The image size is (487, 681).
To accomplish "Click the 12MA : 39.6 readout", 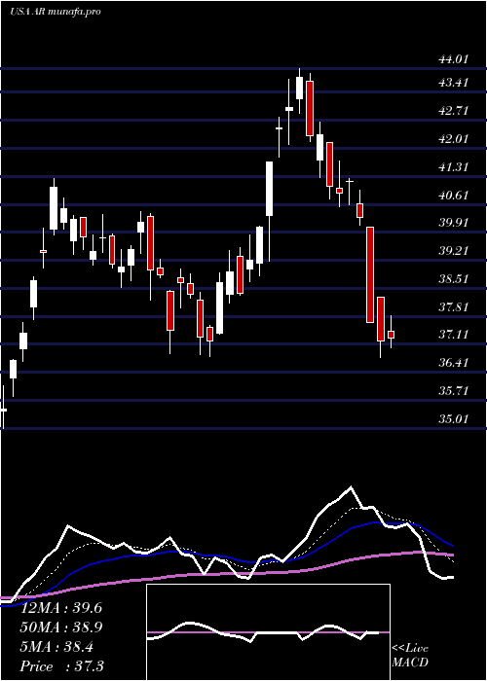I will 61,608.
